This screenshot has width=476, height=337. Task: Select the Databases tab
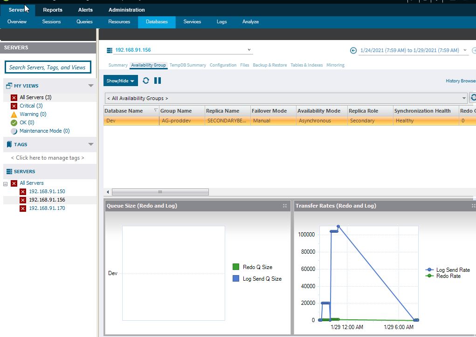tap(157, 22)
